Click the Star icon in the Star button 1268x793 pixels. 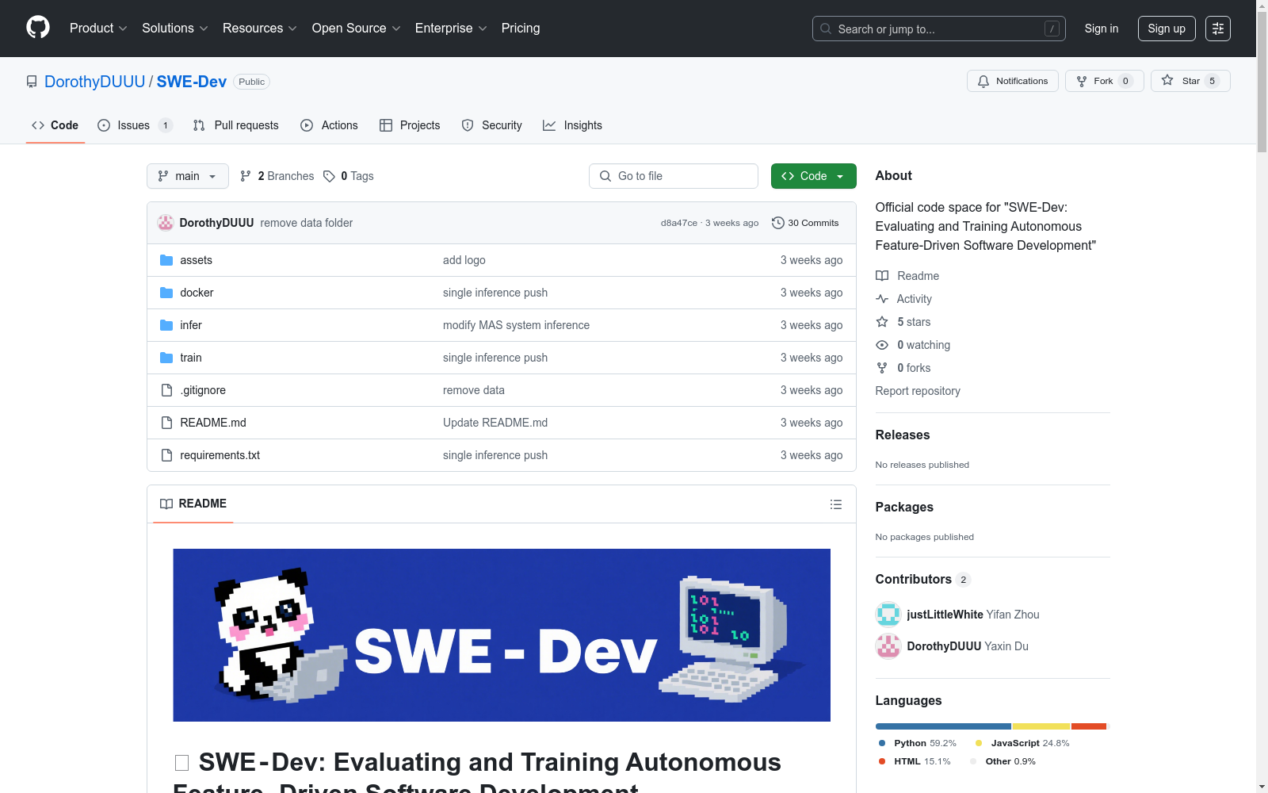[x=1167, y=80]
